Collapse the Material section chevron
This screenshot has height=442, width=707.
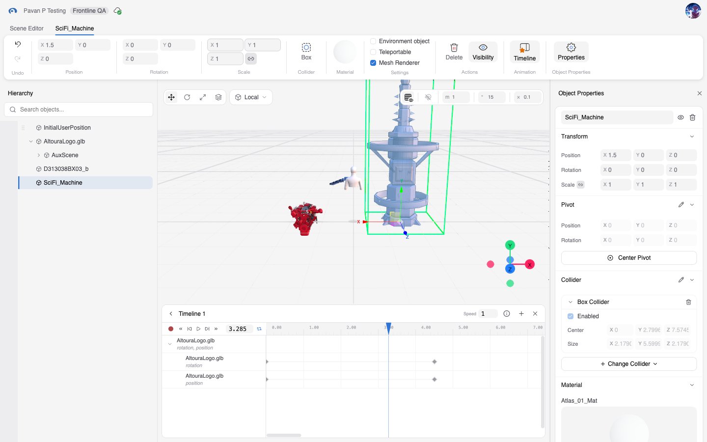click(692, 385)
